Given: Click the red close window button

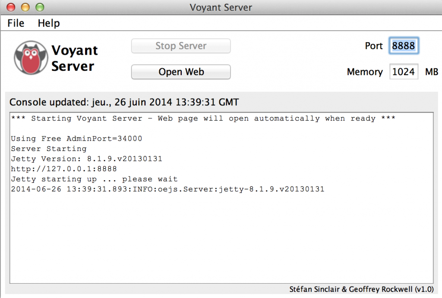Looking at the screenshot, I should tap(11, 7).
